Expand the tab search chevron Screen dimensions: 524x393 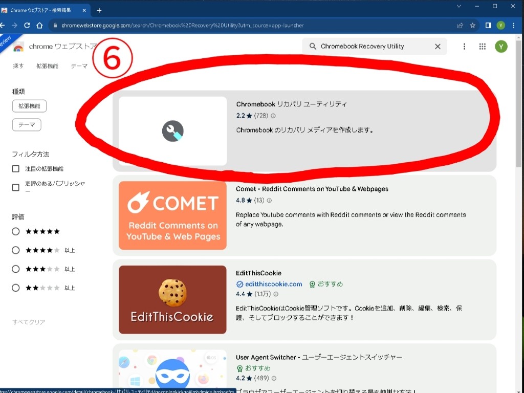click(459, 6)
